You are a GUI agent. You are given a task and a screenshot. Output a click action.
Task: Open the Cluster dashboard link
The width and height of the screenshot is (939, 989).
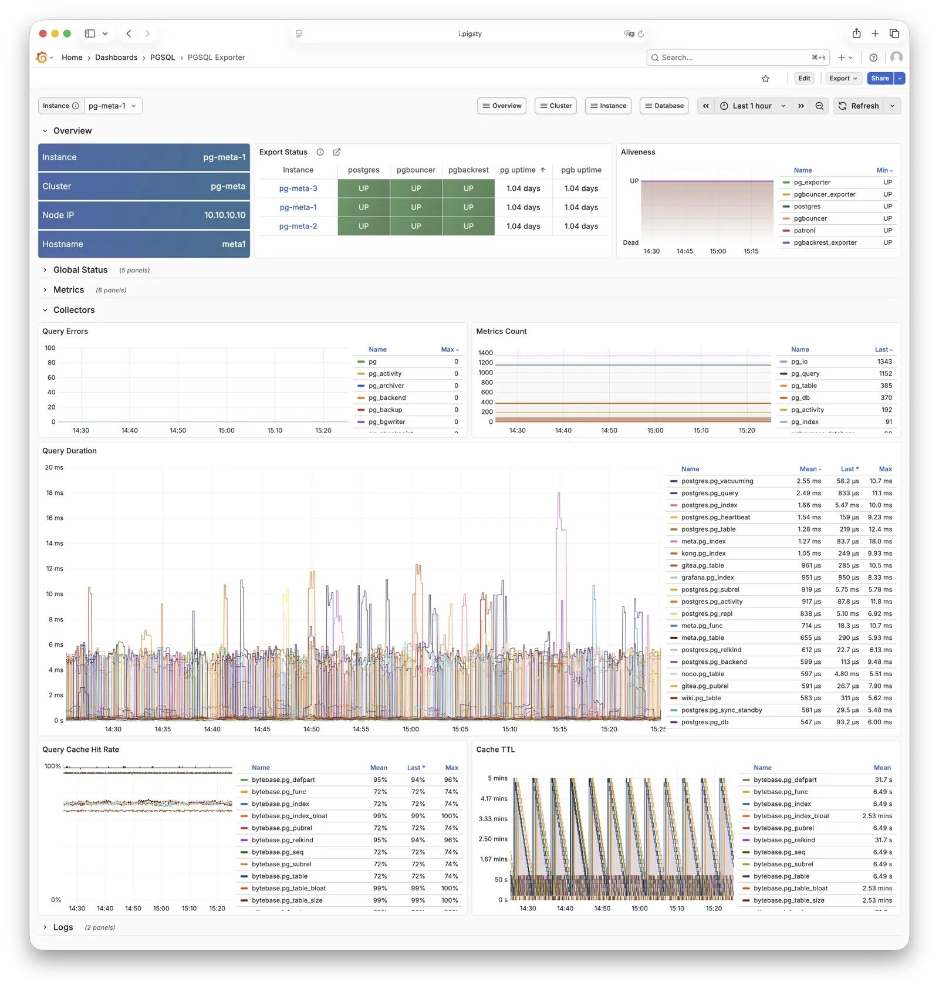click(555, 106)
